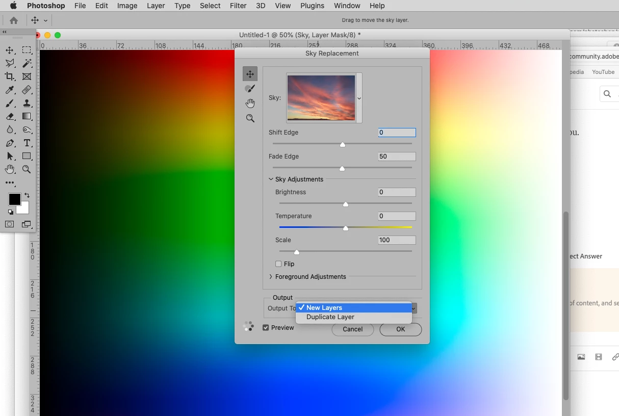Screen dimensions: 619x416
Task: Click the Cancel button
Action: [x=353, y=329]
